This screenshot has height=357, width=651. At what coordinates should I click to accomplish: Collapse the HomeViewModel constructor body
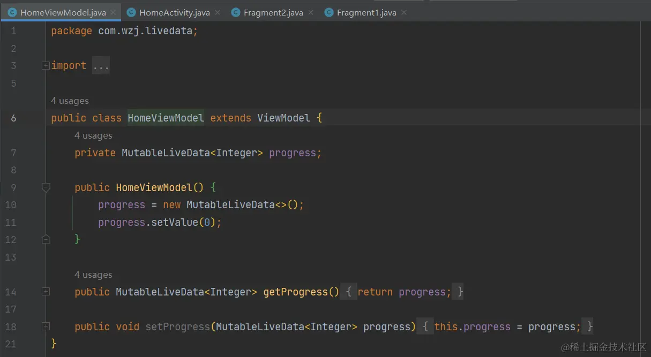tap(46, 187)
